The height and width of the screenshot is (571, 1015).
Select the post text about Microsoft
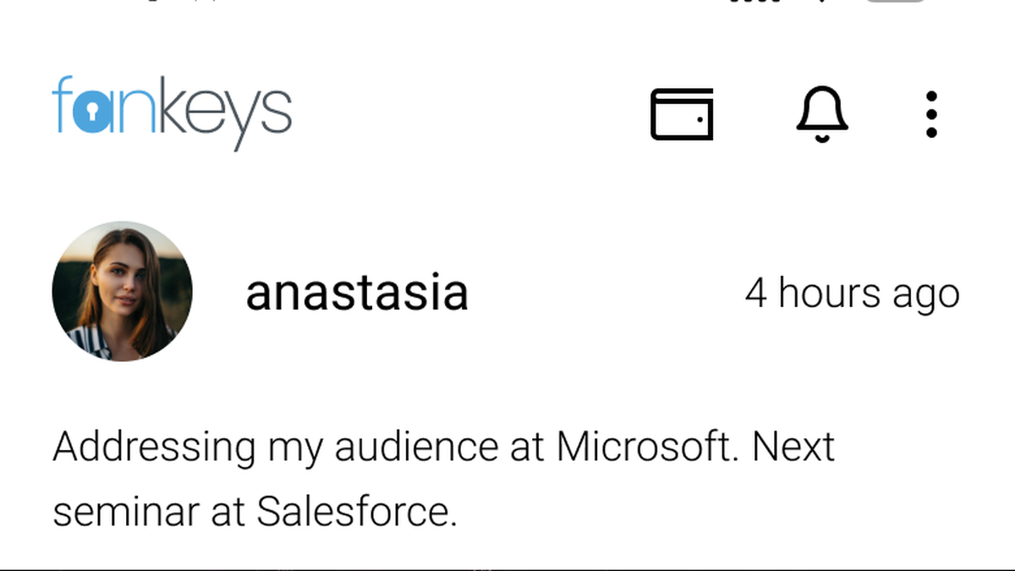[444, 479]
